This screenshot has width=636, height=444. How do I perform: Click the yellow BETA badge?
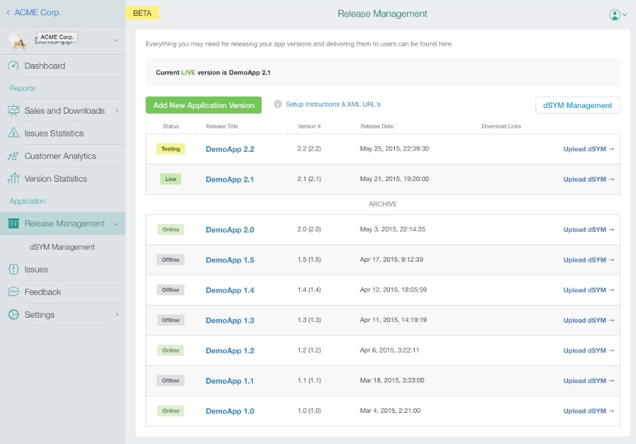point(142,13)
